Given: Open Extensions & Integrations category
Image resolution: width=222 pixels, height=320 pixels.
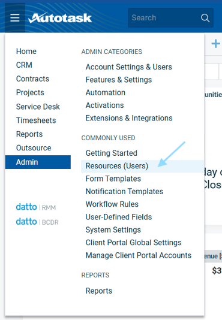Looking at the screenshot, I should (x=129, y=118).
